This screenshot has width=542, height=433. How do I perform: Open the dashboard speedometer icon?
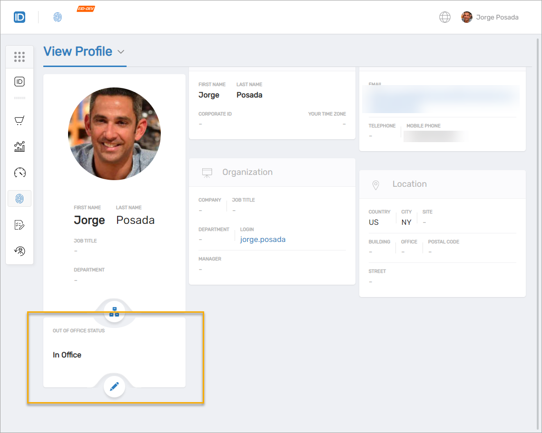pos(20,173)
